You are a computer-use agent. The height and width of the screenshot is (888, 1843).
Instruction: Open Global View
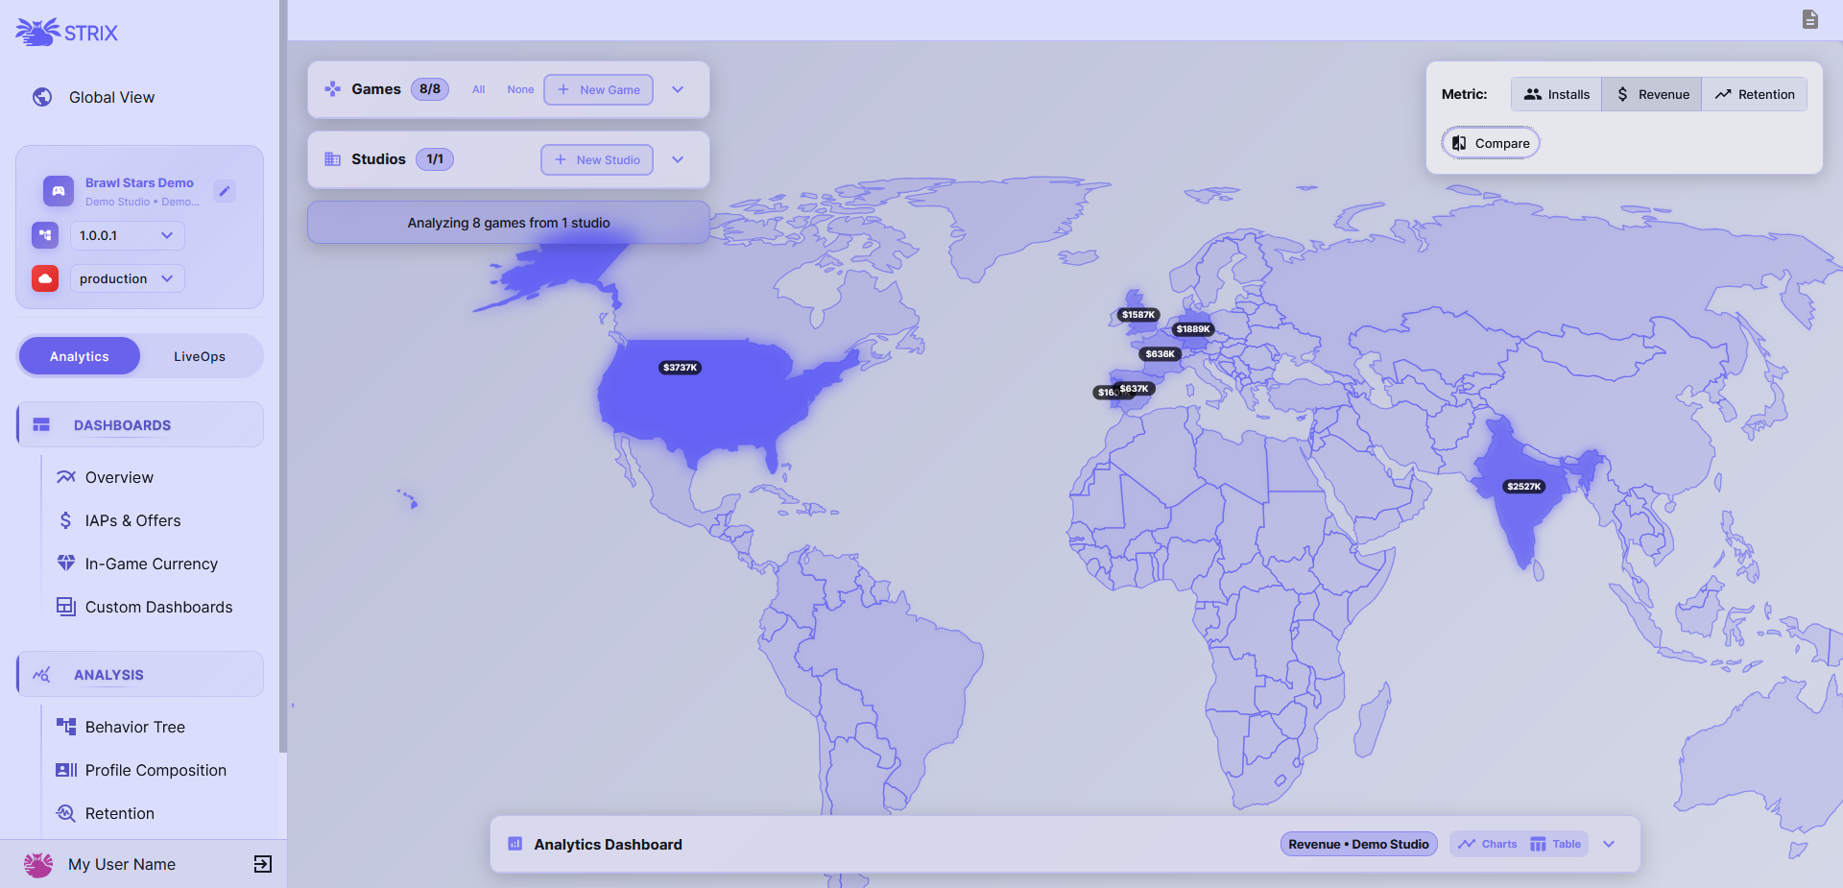click(x=111, y=97)
